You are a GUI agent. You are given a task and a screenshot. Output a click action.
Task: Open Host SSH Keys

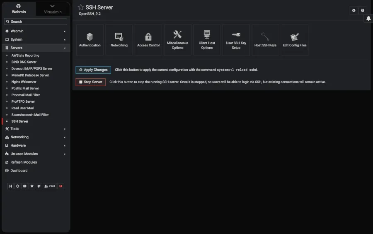(265, 40)
